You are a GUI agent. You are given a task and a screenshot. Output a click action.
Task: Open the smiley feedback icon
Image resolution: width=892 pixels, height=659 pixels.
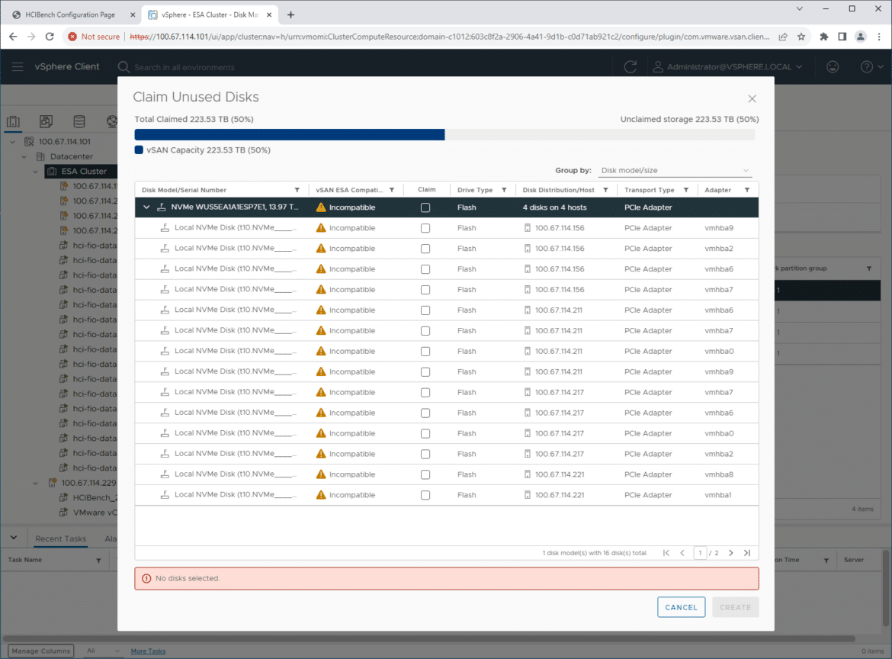tap(833, 66)
